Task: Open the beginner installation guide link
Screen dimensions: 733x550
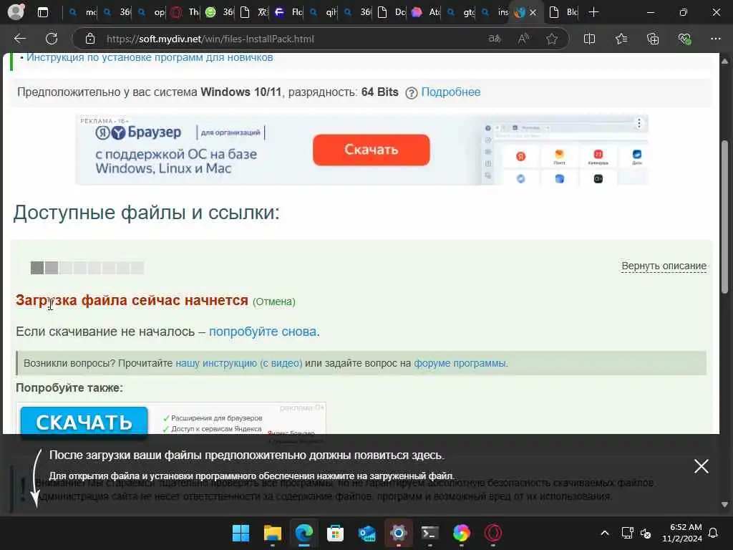Action: coord(150,57)
